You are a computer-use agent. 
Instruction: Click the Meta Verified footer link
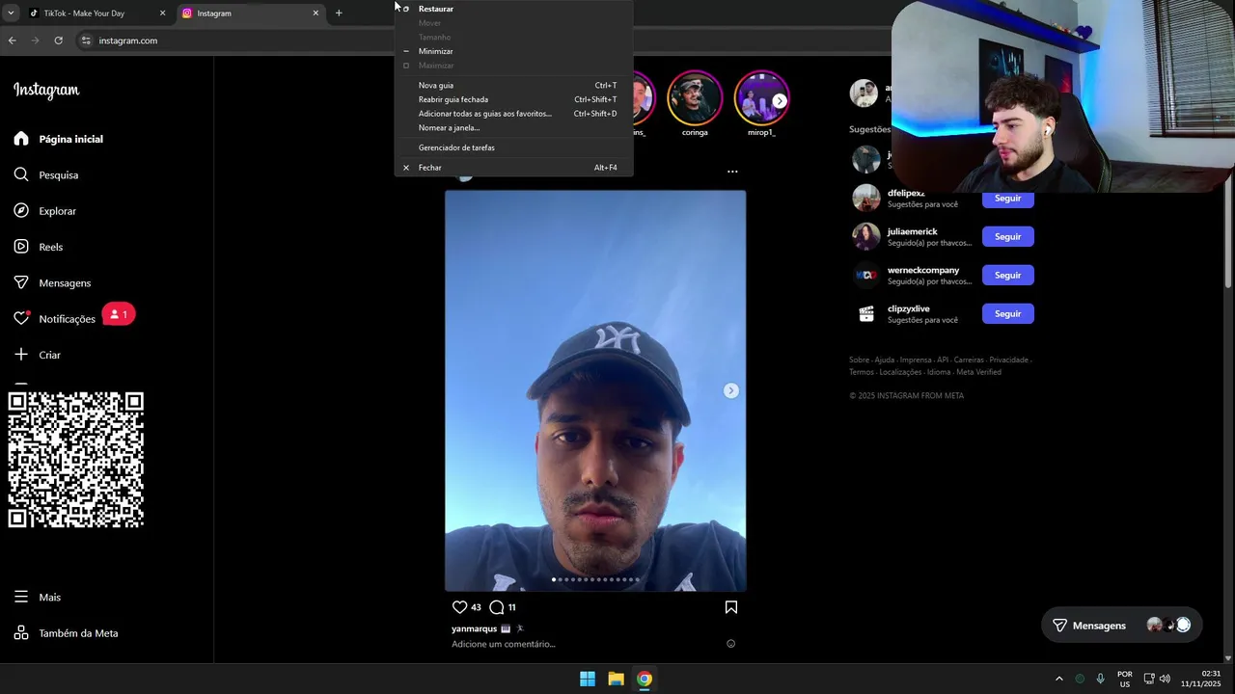(978, 372)
